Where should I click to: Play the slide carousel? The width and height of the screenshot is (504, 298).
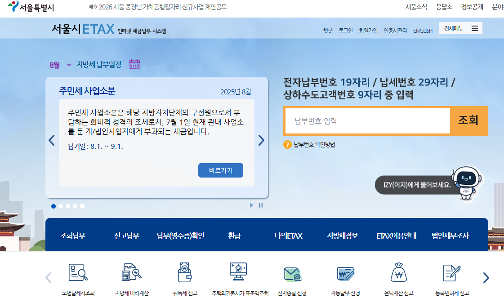252,205
